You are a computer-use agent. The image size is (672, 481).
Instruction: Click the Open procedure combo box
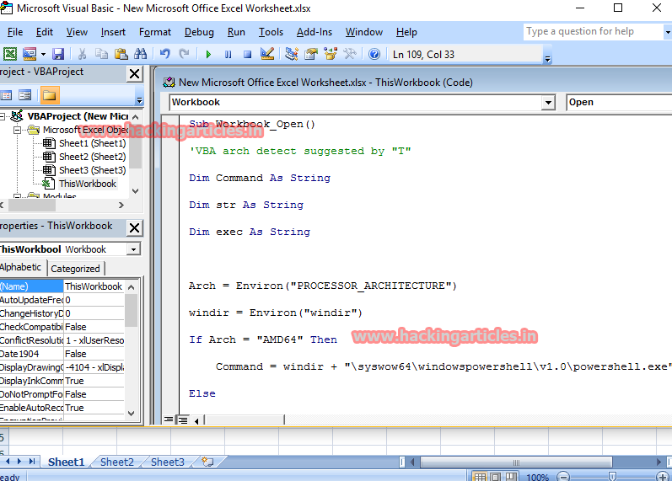click(619, 103)
